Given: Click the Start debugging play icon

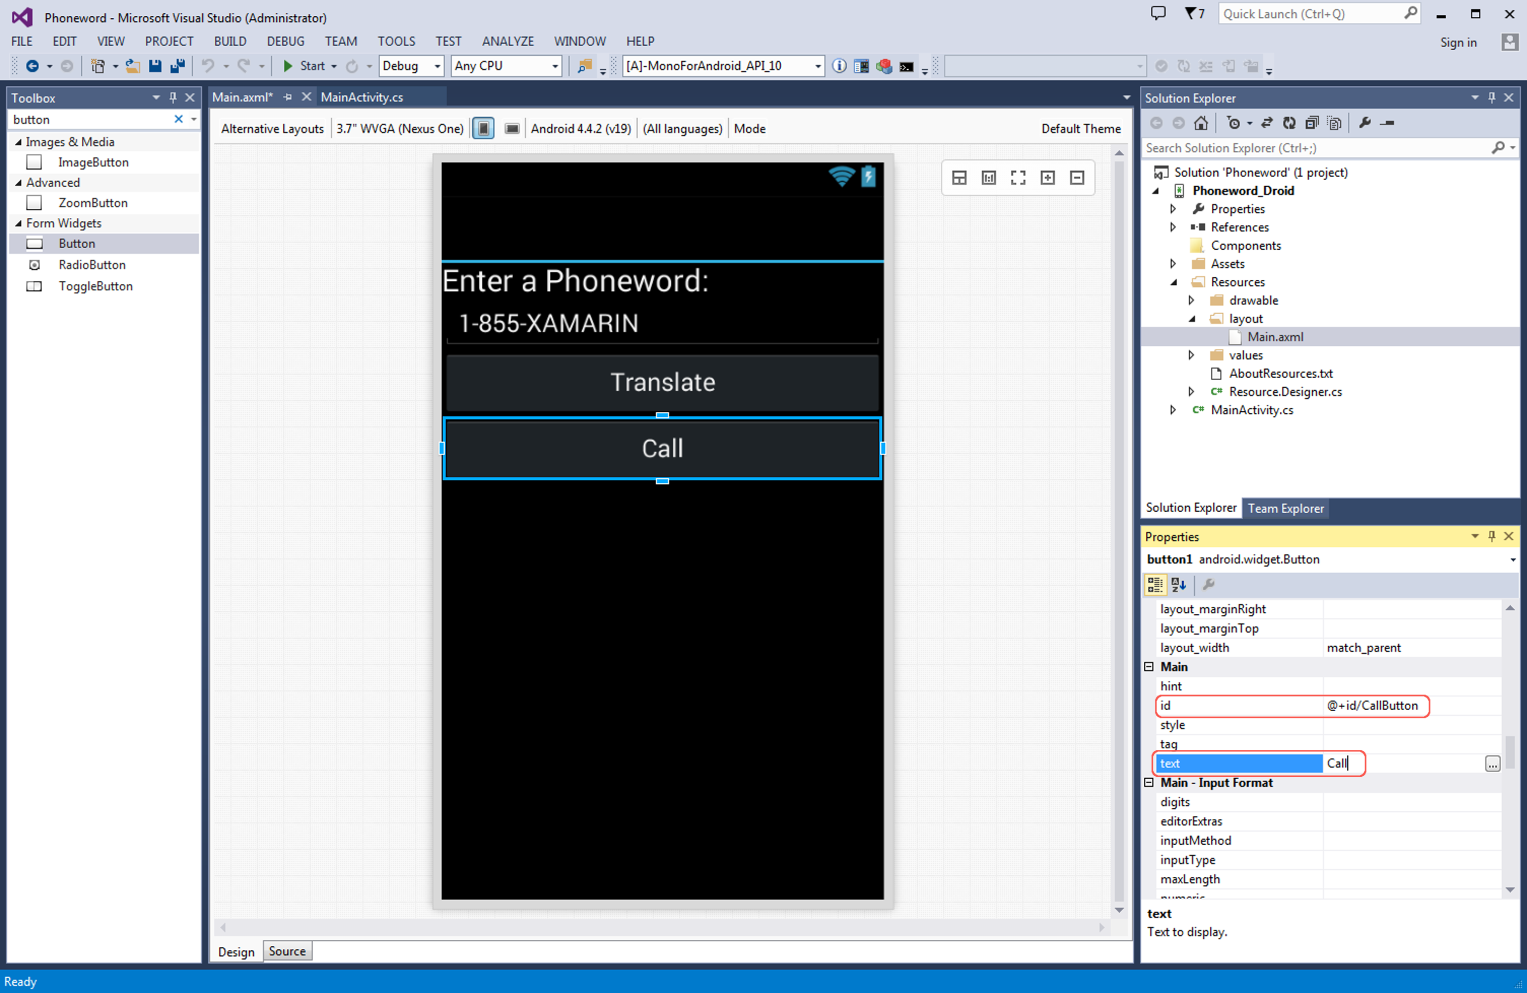Looking at the screenshot, I should 288,65.
